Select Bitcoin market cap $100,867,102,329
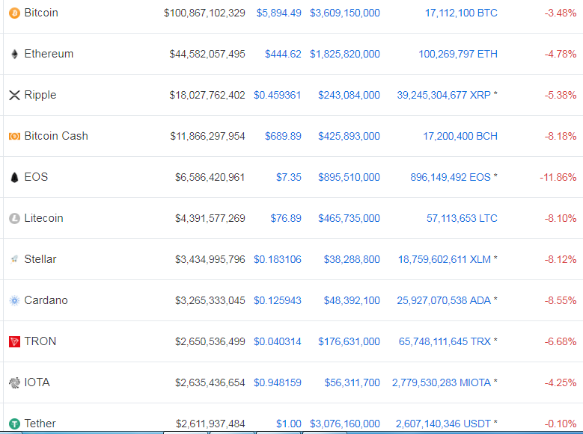This screenshot has width=583, height=434. (x=204, y=13)
